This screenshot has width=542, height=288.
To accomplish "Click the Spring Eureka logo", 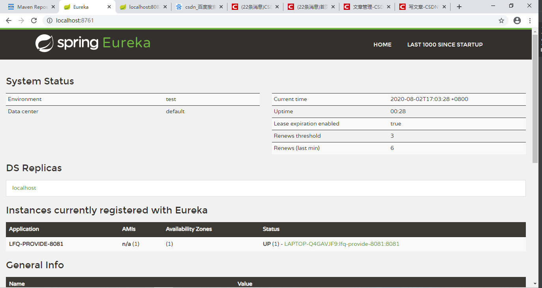I will click(x=93, y=43).
